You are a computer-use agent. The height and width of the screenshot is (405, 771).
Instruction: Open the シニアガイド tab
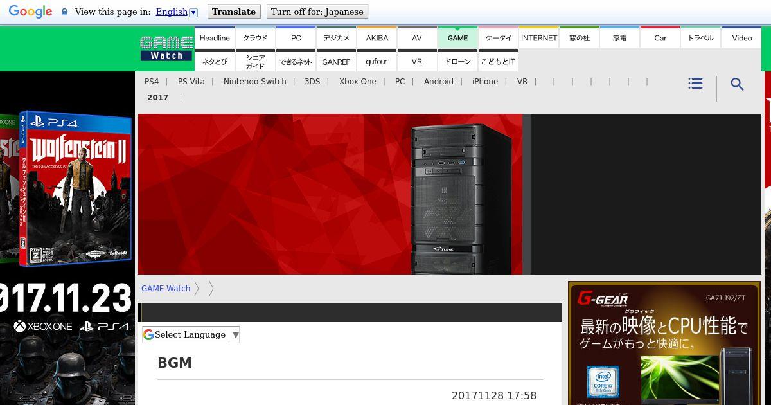pos(255,61)
